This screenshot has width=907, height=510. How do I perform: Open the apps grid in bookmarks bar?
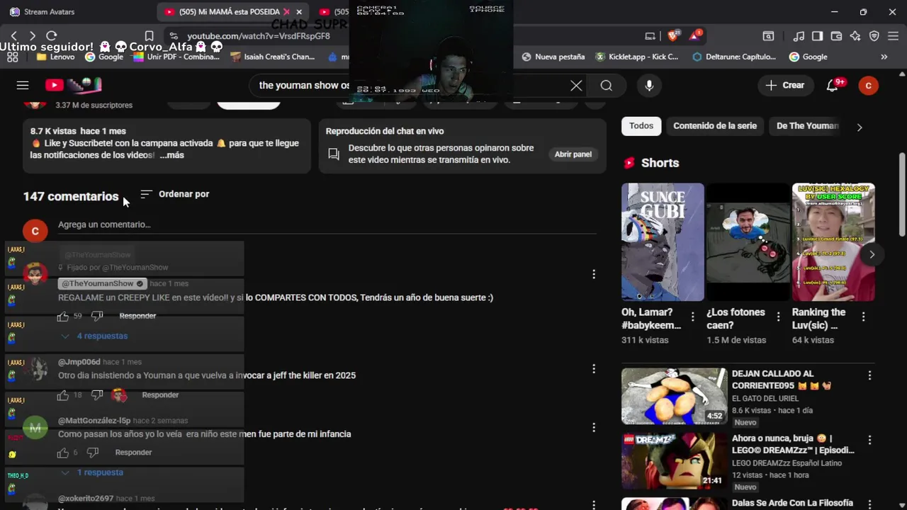pos(12,57)
